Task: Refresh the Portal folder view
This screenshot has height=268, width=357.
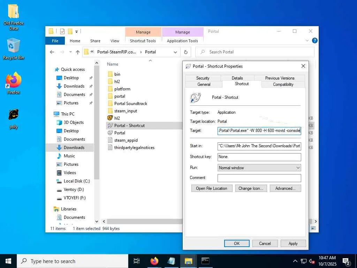Action: pos(186,52)
